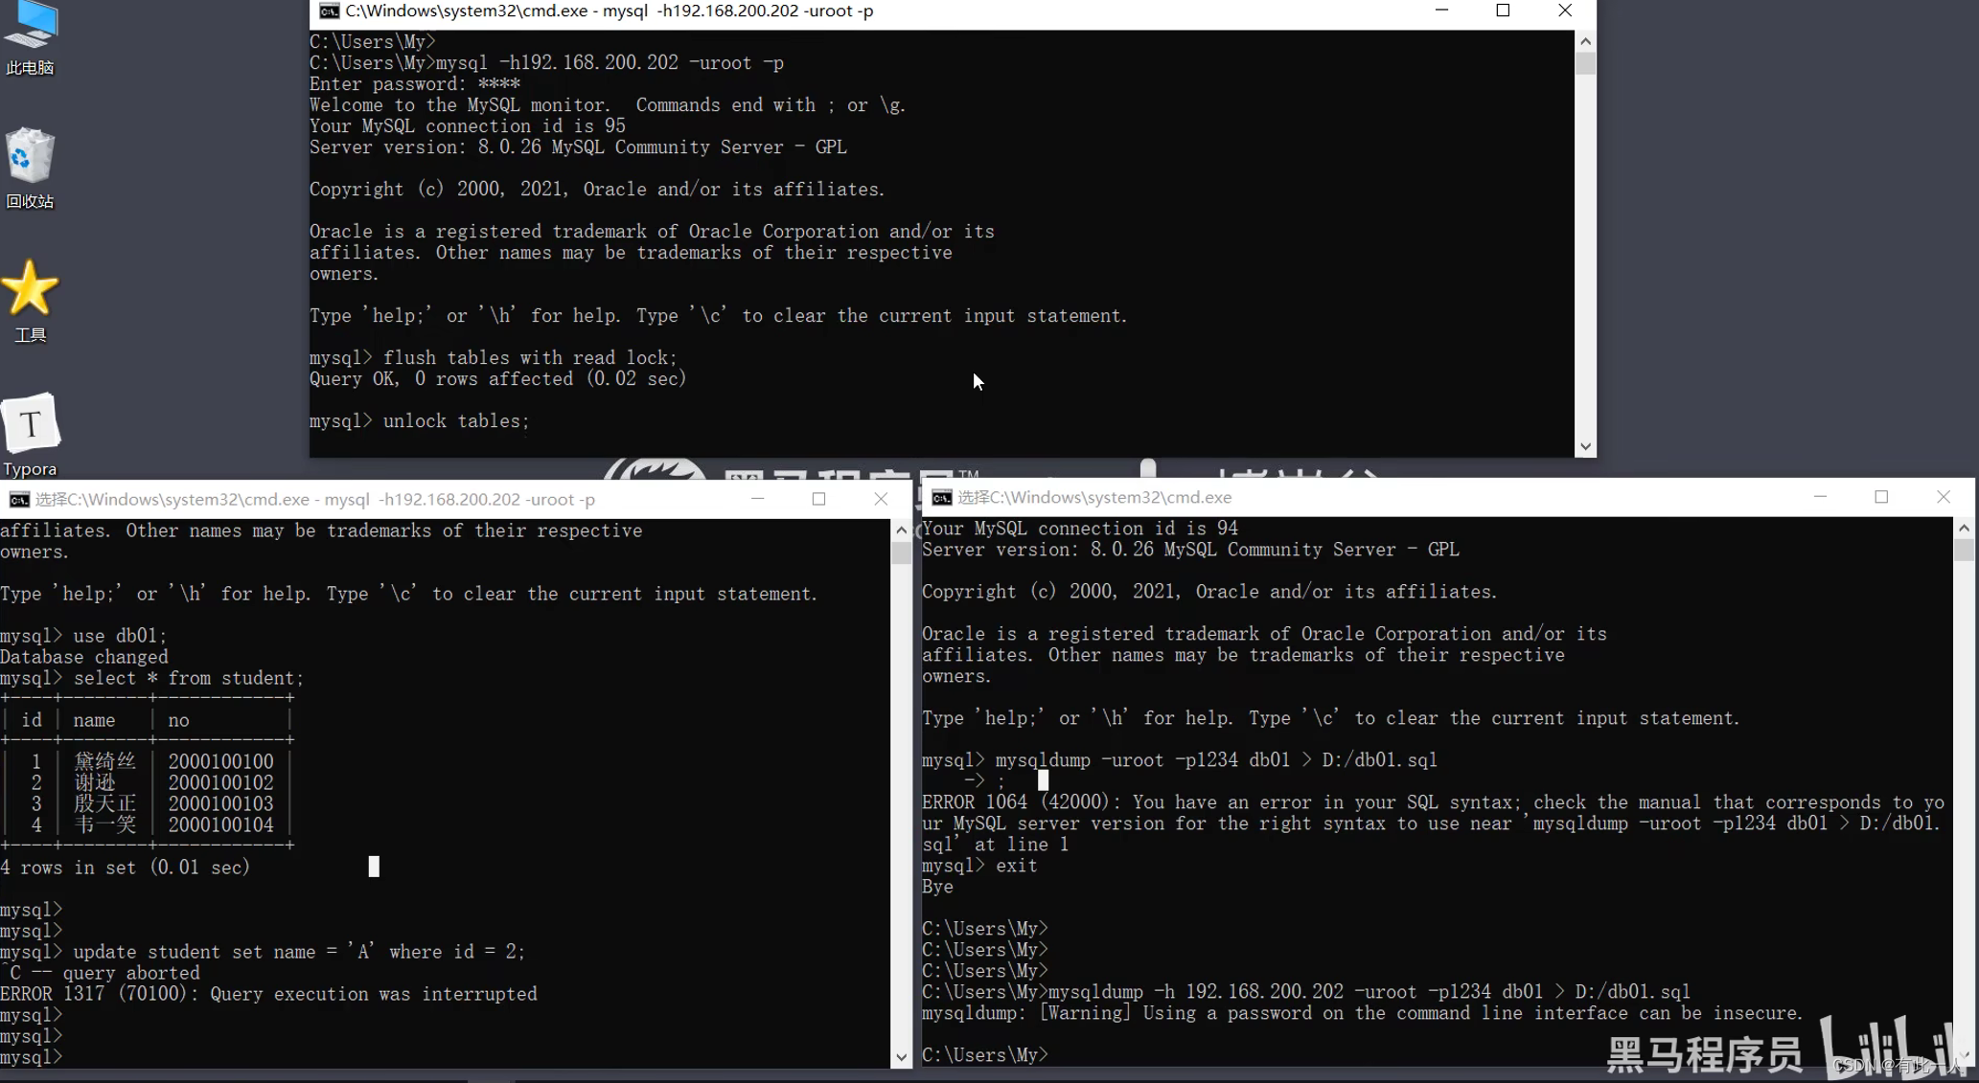Click '4 rows in set (0.01 sec)' line
The image size is (1979, 1083).
[126, 868]
